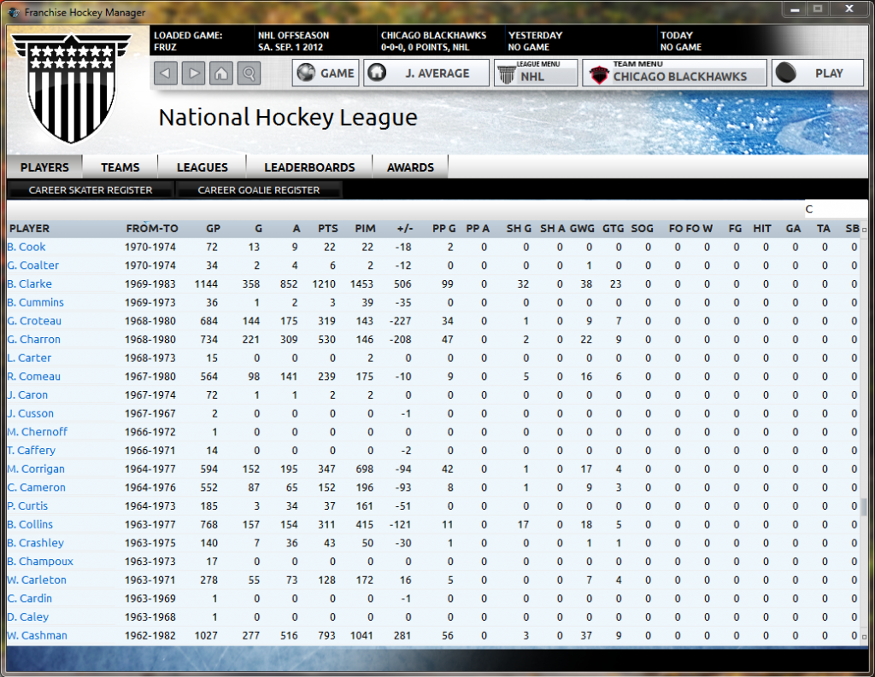Sort by HIT column header
The height and width of the screenshot is (677, 875).
(x=762, y=229)
